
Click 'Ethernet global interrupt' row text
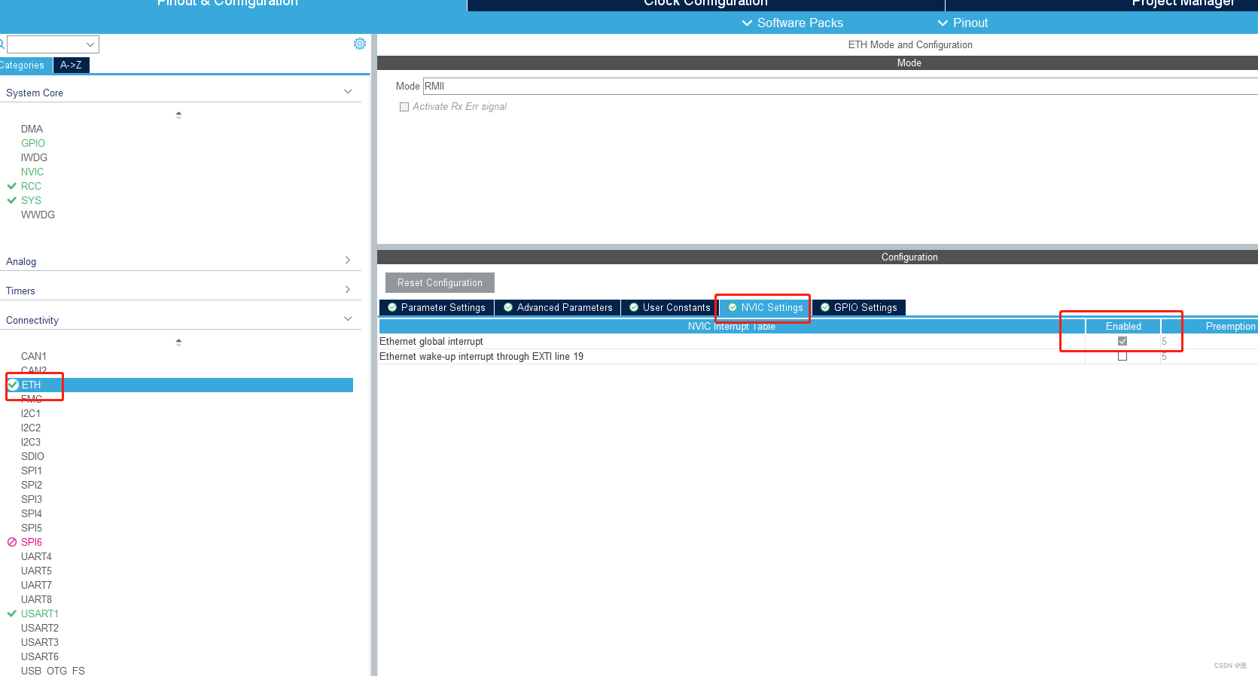[x=431, y=341]
